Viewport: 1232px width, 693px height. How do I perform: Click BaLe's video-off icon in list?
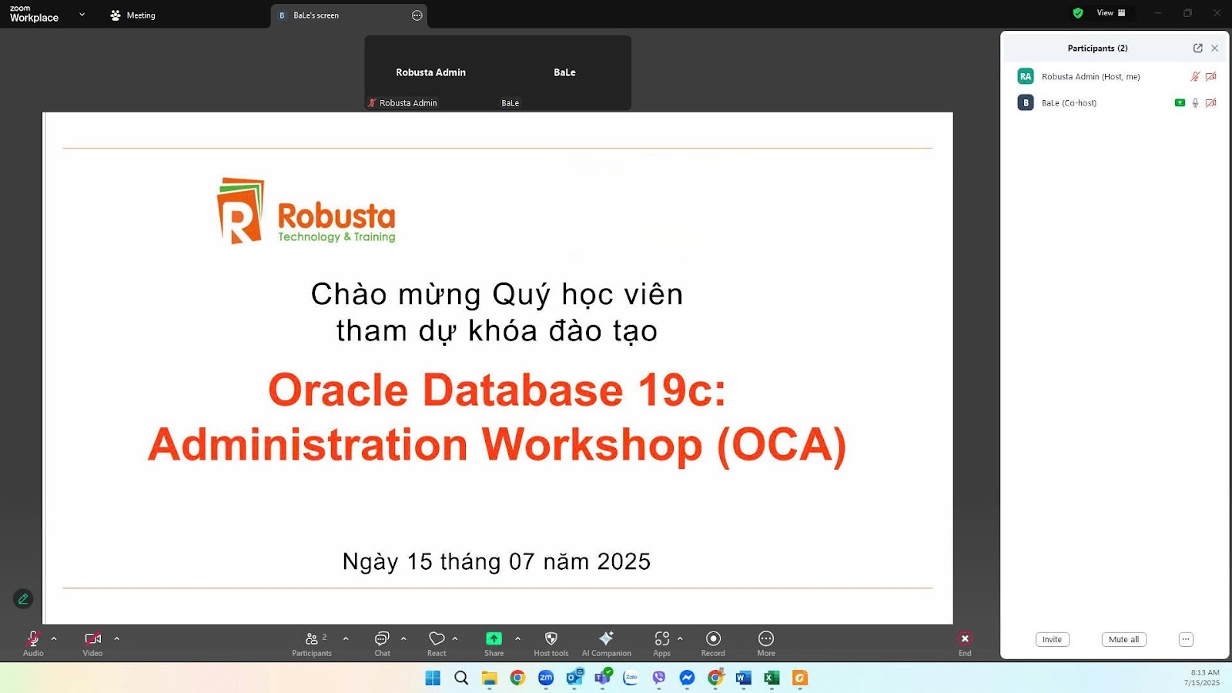click(x=1211, y=102)
